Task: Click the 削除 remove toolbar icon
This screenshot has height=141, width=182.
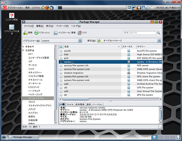Action: click(80, 33)
